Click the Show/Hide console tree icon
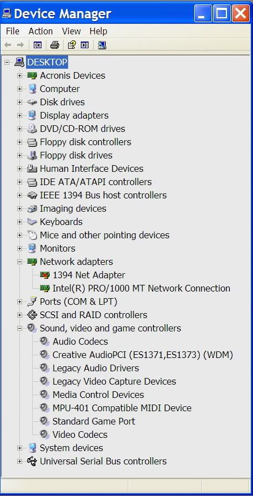 (38, 45)
